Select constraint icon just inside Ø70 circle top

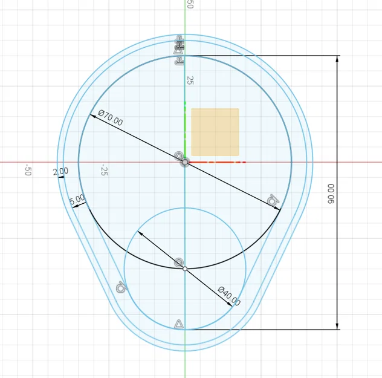point(179,61)
